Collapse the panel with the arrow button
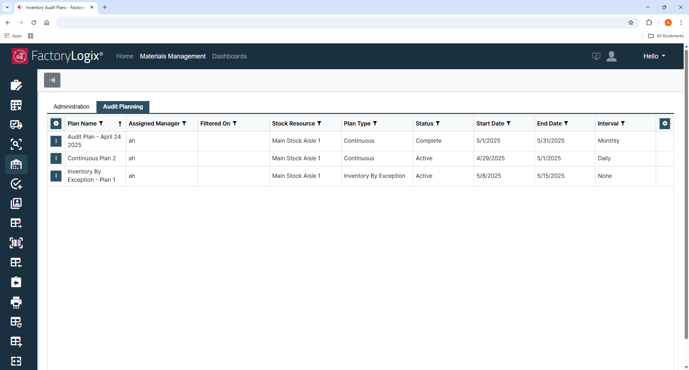This screenshot has height=370, width=689. [52, 80]
